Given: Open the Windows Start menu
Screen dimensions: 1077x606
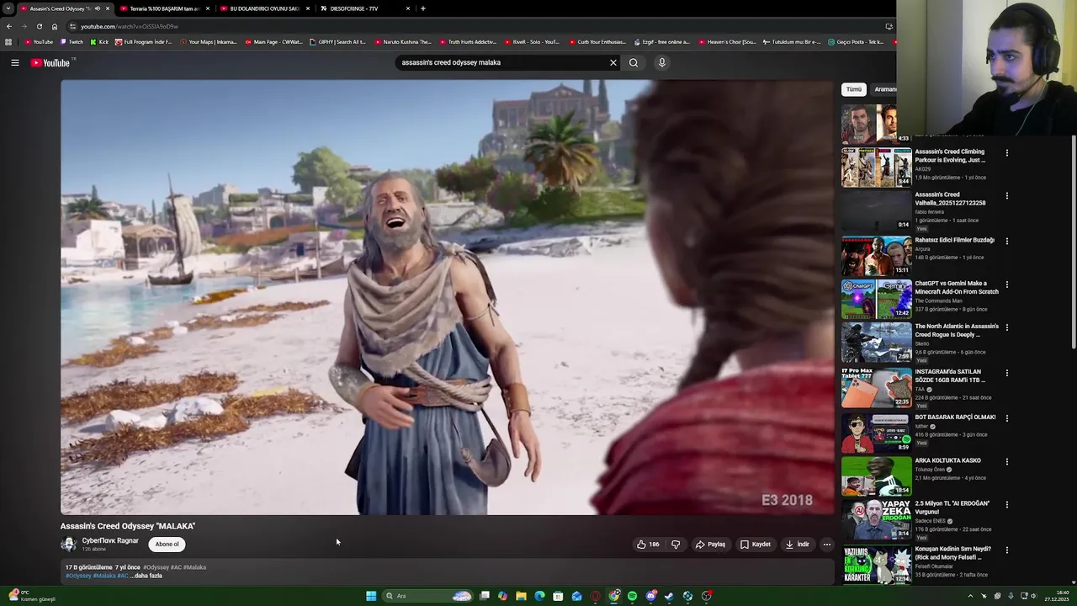Looking at the screenshot, I should pyautogui.click(x=371, y=596).
